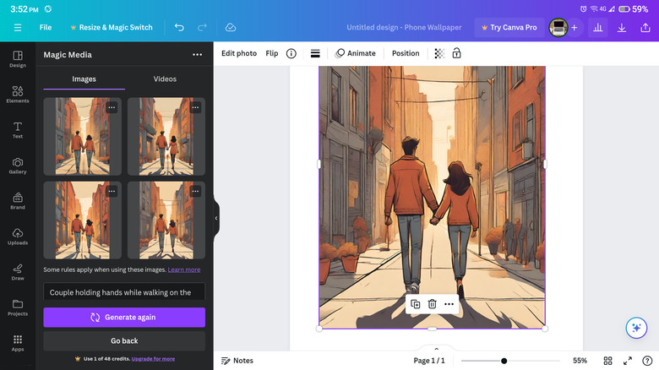The width and height of the screenshot is (659, 370).
Task: Switch to the Images tab
Action: 84,79
